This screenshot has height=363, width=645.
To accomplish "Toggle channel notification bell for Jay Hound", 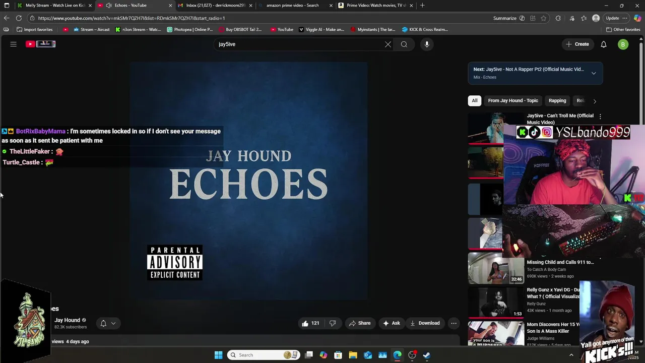I will [103, 323].
